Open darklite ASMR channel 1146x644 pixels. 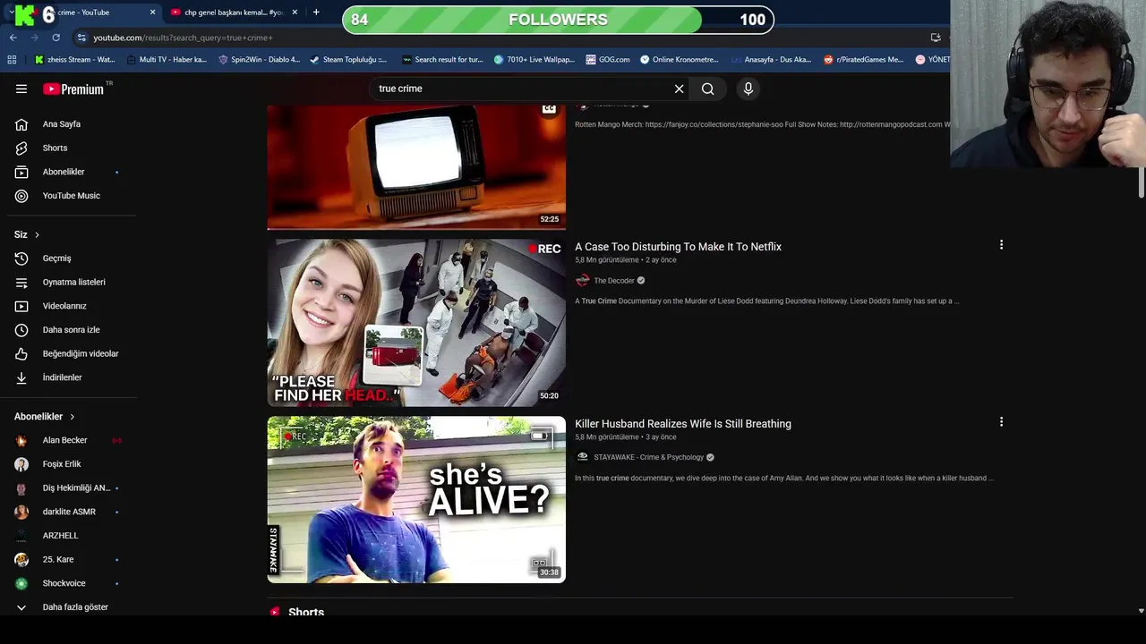69,512
